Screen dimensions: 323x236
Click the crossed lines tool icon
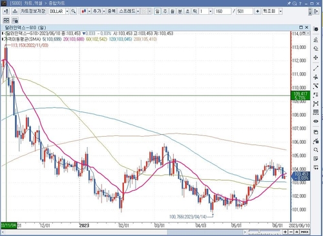(316, 86)
